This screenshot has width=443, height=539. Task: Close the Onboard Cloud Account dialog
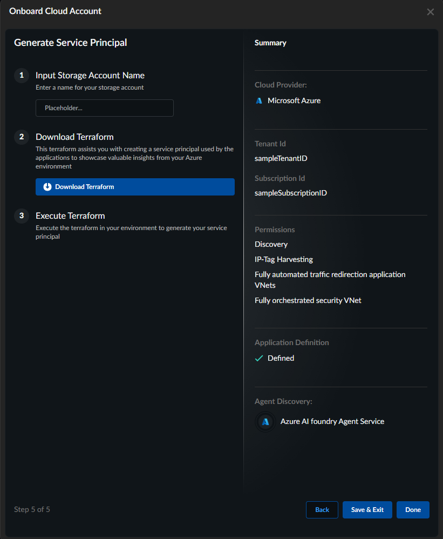[430, 12]
